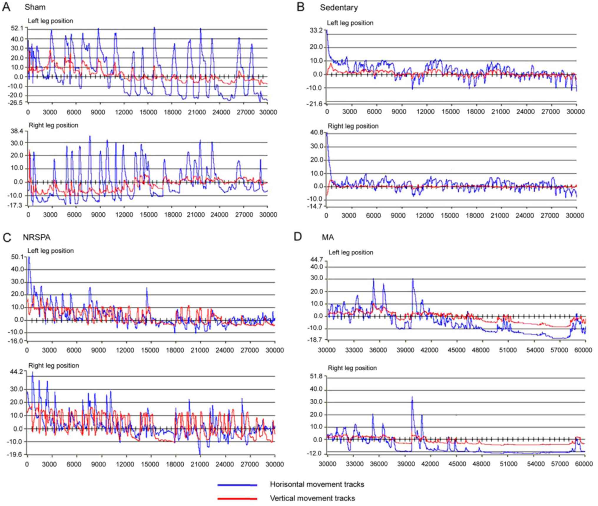Screen dimensions: 598x506
Task: Click the 15000 x-axis tick in Sham left leg chart
Action: [148, 112]
